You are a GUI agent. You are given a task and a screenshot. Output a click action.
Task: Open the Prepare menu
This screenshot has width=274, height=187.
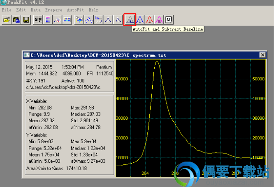point(53,10)
